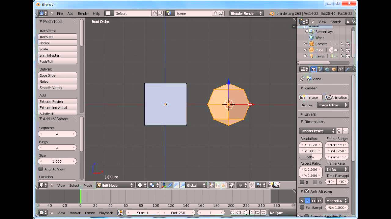Disable the Anti-Aliasing checkbox

pyautogui.click(x=307, y=191)
